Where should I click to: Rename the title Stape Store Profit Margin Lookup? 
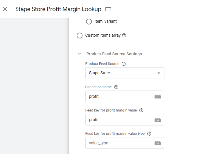(x=58, y=9)
